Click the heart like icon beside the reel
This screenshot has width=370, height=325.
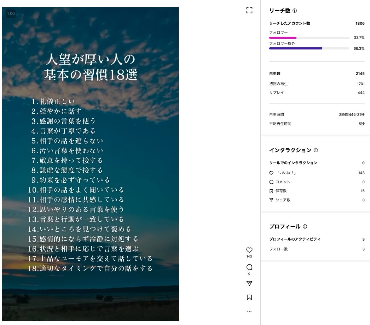(249, 250)
